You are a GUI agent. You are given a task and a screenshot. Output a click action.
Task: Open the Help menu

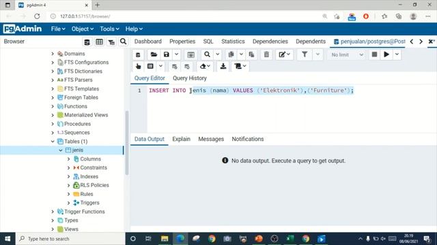[134, 29]
